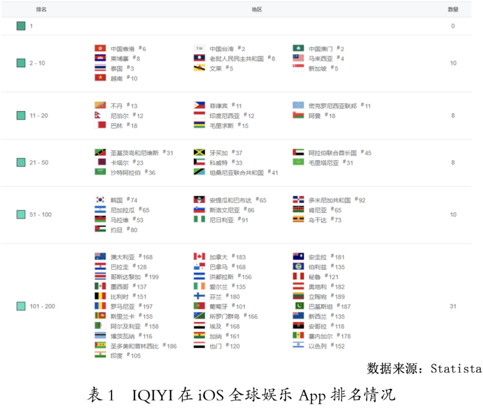Image resolution: width=483 pixels, height=411 pixels.
Task: Click the Jordan flag beside 约旦
Action: [x=100, y=229]
